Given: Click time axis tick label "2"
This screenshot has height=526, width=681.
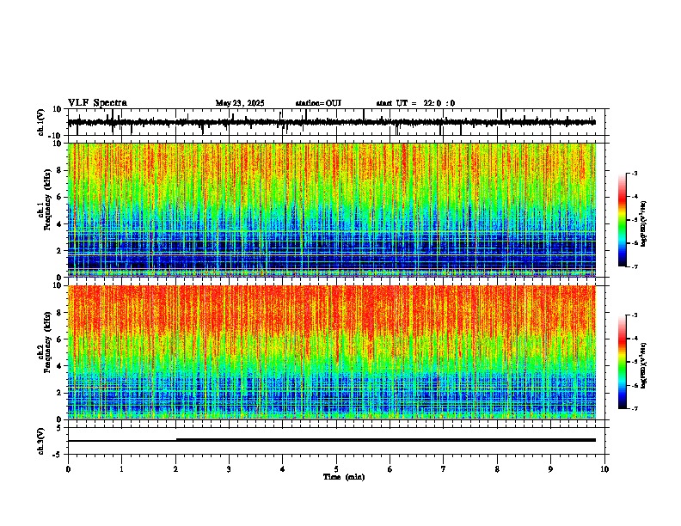Looking at the screenshot, I should 175,469.
